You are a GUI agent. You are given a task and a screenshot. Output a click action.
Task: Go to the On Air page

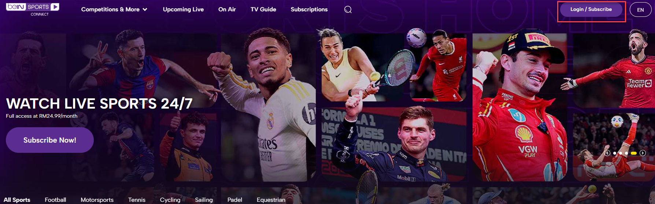pos(227,10)
